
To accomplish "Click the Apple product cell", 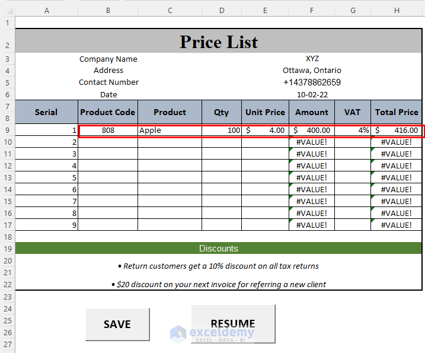I will click(170, 131).
